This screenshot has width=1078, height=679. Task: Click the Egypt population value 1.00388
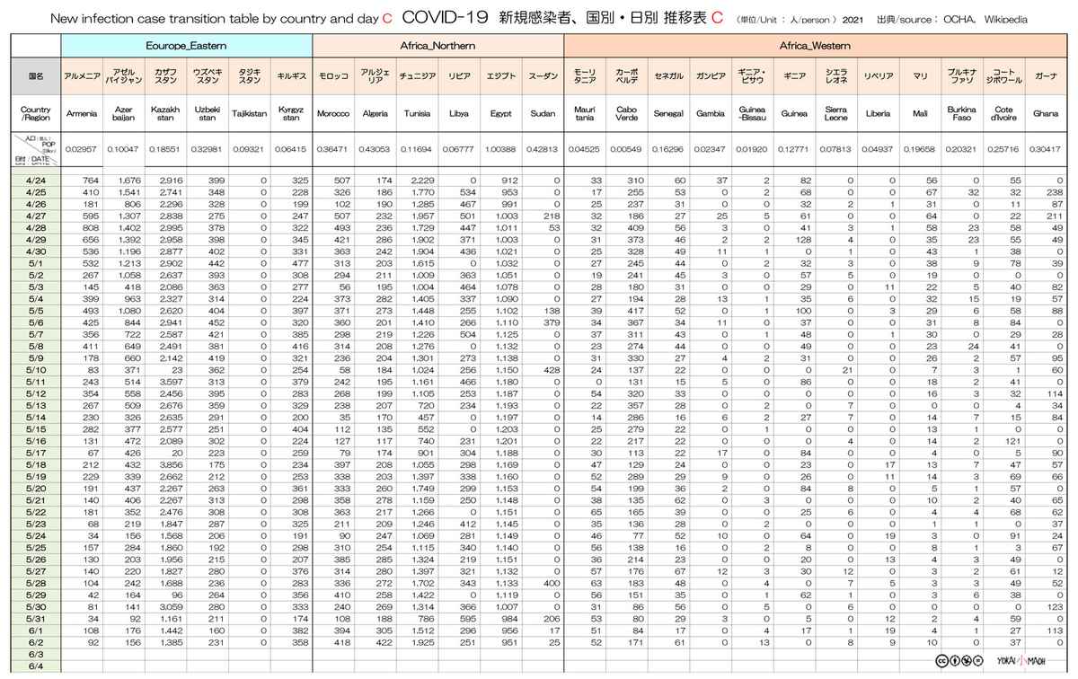(x=501, y=149)
